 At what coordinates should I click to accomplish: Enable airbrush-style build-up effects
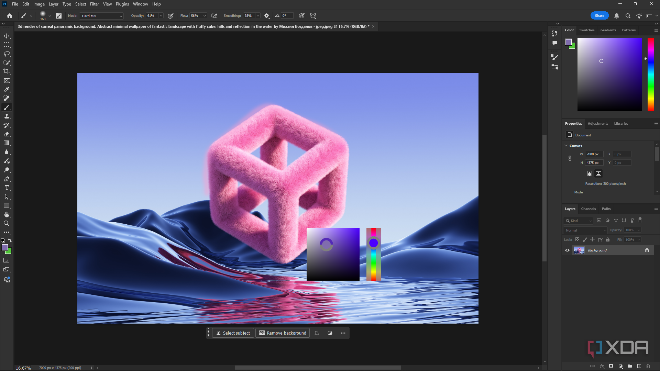coord(214,16)
